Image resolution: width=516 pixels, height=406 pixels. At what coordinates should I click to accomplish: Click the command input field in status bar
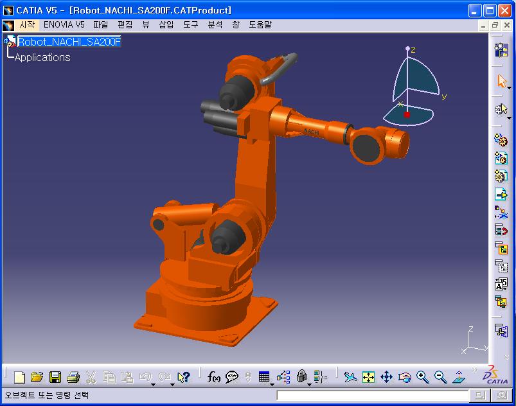(373, 395)
